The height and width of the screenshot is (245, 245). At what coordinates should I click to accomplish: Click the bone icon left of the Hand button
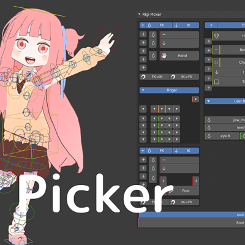coord(153,56)
